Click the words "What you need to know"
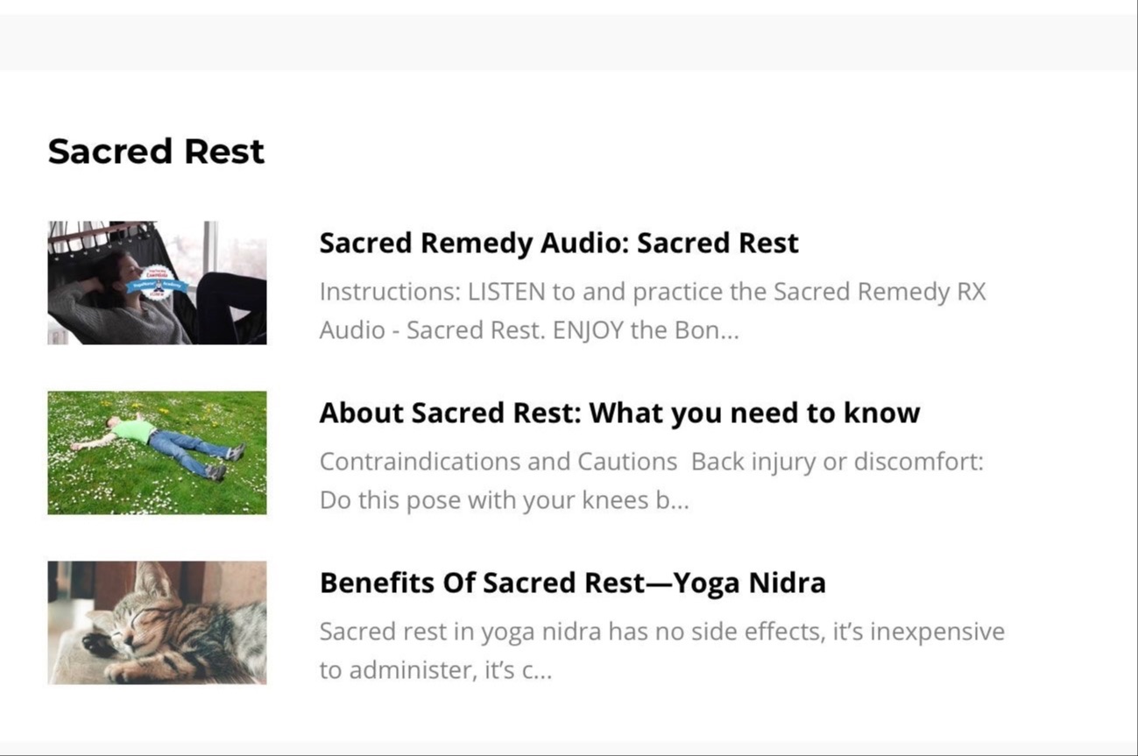The image size is (1138, 756). tap(754, 413)
